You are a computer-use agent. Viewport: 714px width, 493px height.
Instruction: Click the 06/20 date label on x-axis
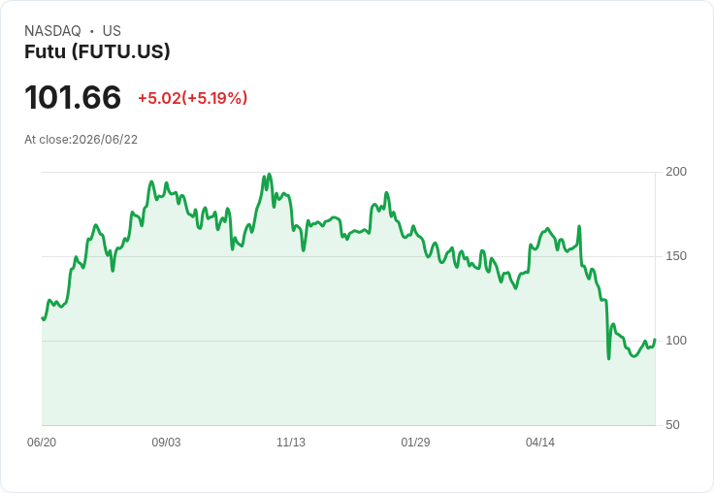(42, 442)
